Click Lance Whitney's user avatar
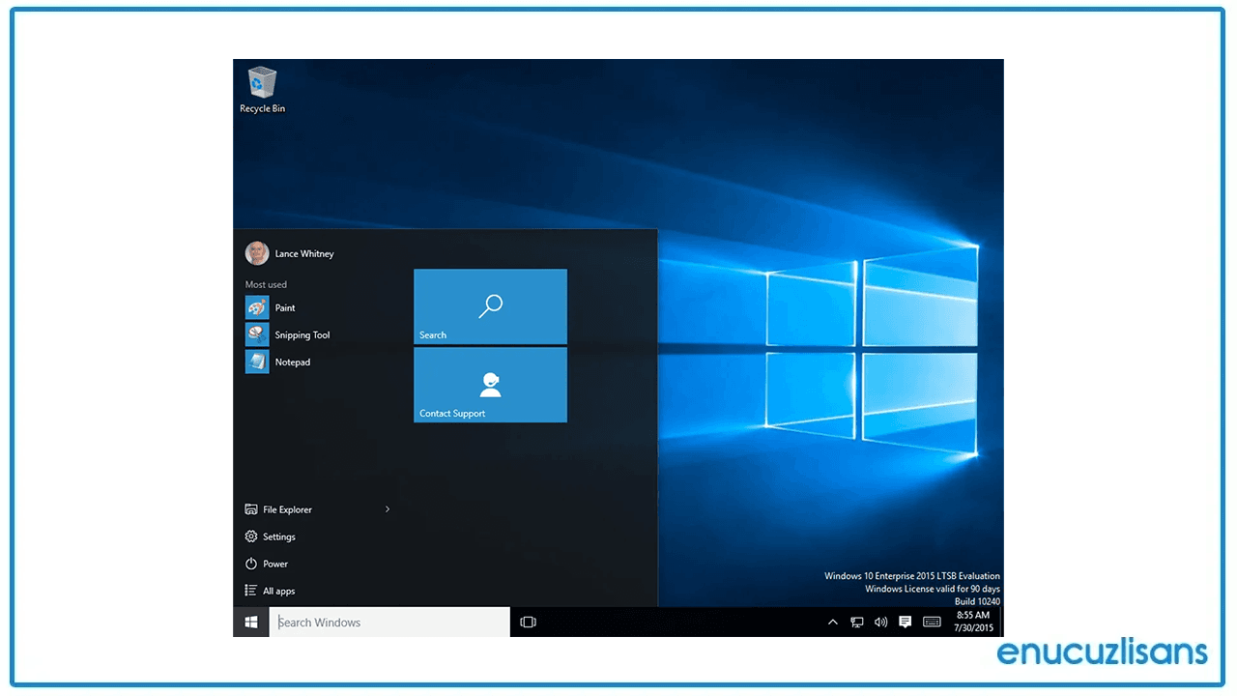The image size is (1237, 696). coord(257,253)
